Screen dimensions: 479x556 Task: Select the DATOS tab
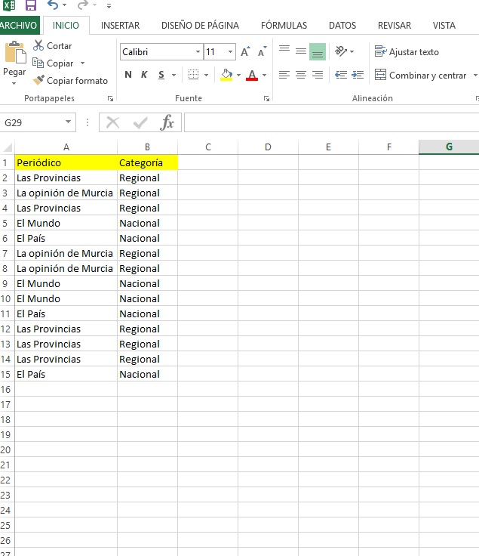pyautogui.click(x=342, y=26)
